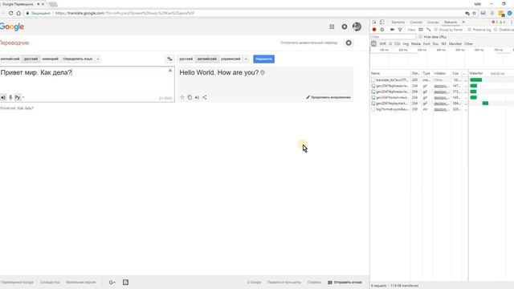Expand input tools options arrow

pyautogui.click(x=23, y=97)
